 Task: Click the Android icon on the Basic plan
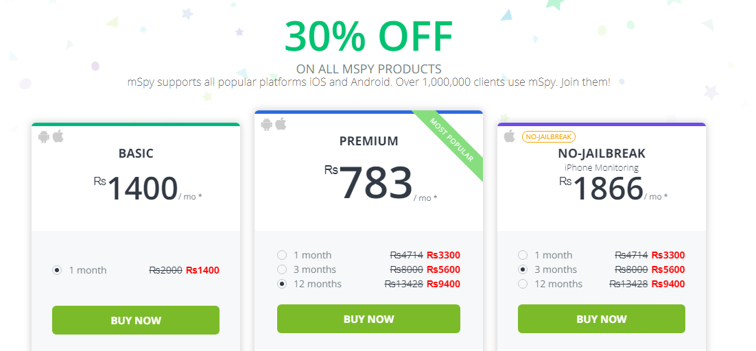coord(44,136)
